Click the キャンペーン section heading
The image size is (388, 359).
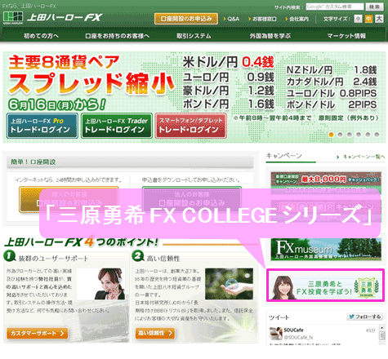283,156
